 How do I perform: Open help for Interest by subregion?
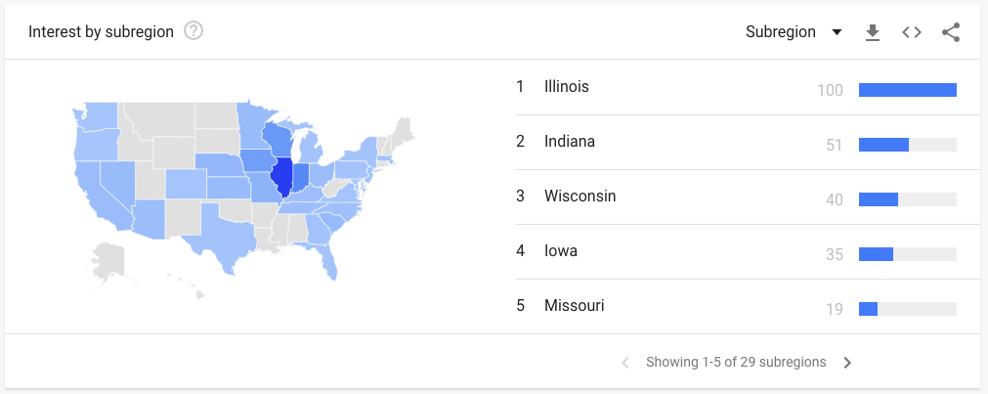193,31
